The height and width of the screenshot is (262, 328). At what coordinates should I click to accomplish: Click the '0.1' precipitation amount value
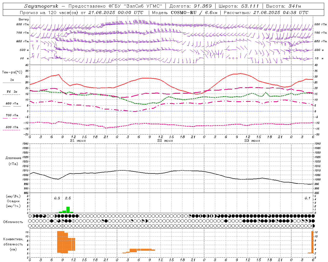(x=307, y=198)
